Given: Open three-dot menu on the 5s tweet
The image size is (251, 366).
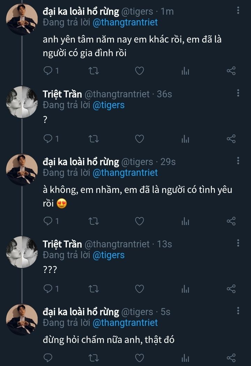Looking at the screenshot, I should [238, 311].
